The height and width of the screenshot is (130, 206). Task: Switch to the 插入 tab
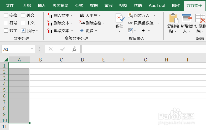click(42, 5)
